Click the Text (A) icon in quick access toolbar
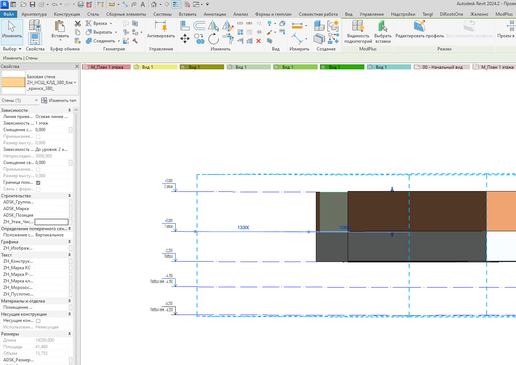 143,4
